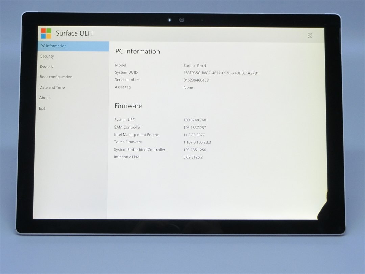Select the UUID value 183F935C-B882-4677-0576-A49DBE1A27B1

[221, 73]
